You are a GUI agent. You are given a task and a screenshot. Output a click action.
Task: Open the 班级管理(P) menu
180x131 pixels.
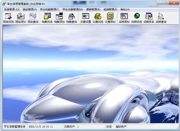click(x=30, y=10)
